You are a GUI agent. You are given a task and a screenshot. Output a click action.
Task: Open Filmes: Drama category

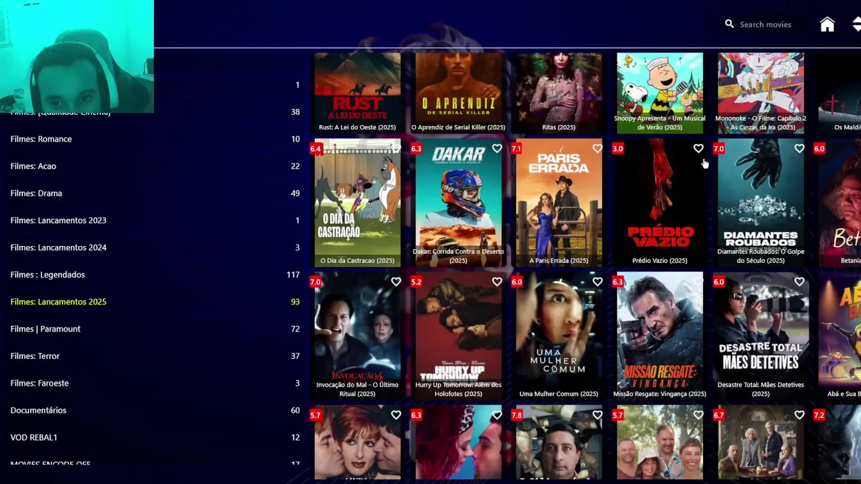pos(155,193)
